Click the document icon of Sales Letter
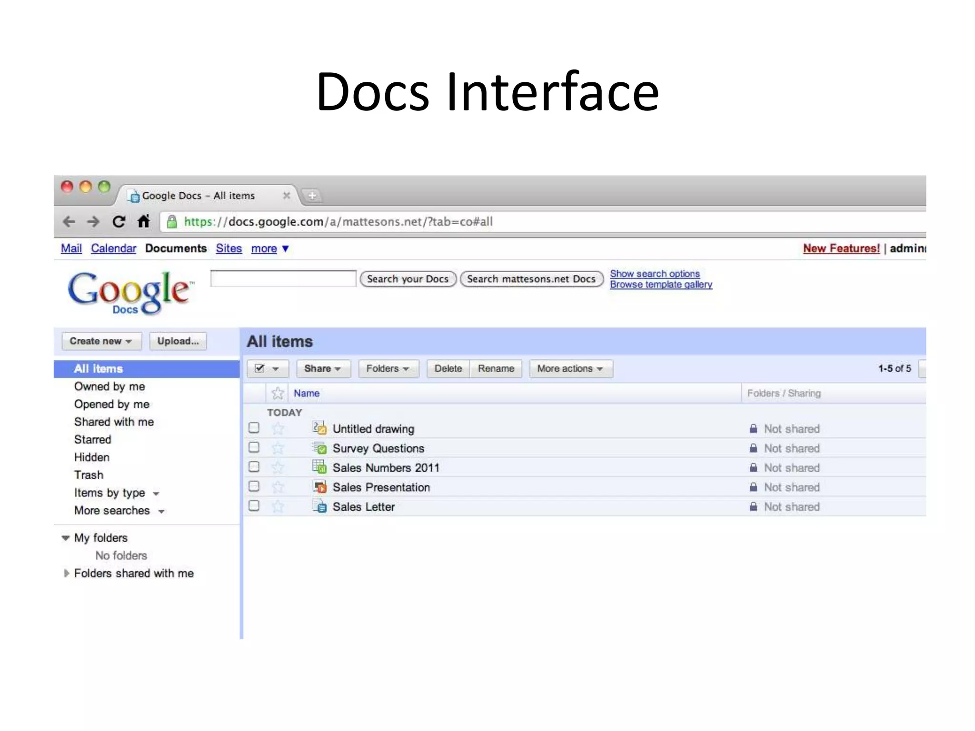 pyautogui.click(x=319, y=505)
